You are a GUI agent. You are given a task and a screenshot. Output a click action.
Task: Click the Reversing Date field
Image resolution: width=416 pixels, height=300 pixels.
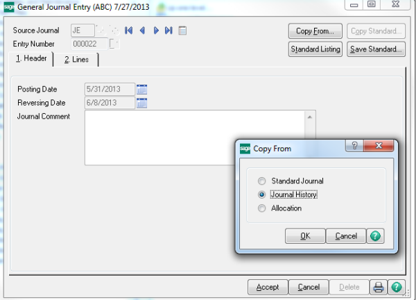110,103
